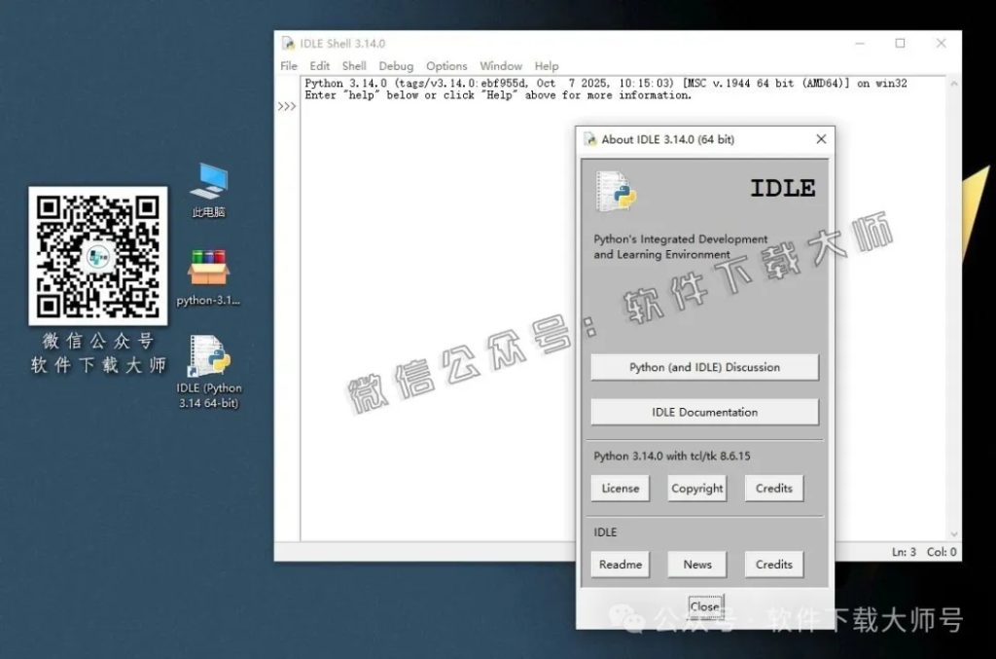This screenshot has width=996, height=659.
Task: Open the IDLE Readme button
Action: 621,564
